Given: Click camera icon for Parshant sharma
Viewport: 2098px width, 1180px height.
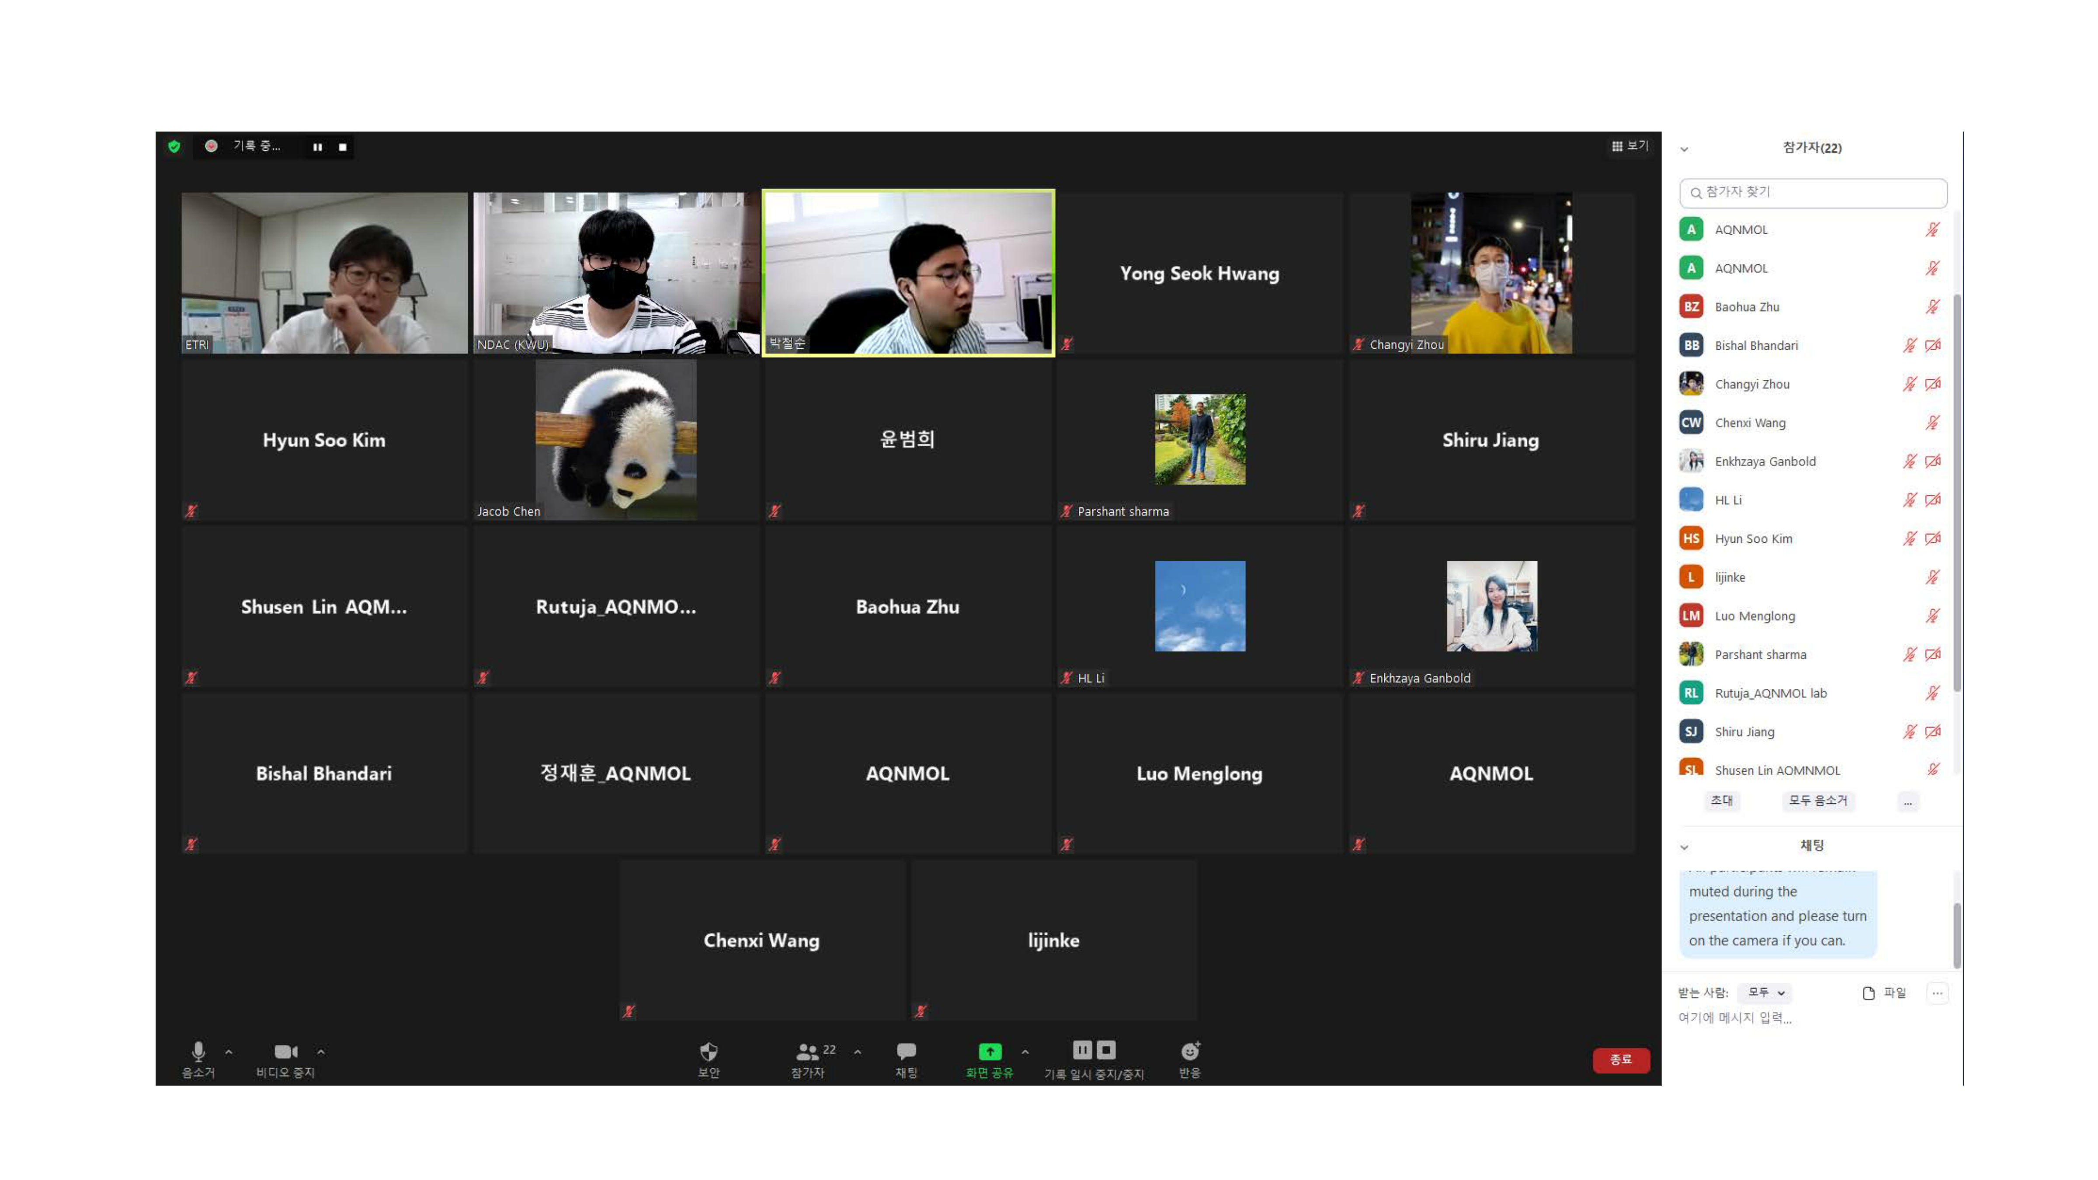Looking at the screenshot, I should (x=1932, y=654).
